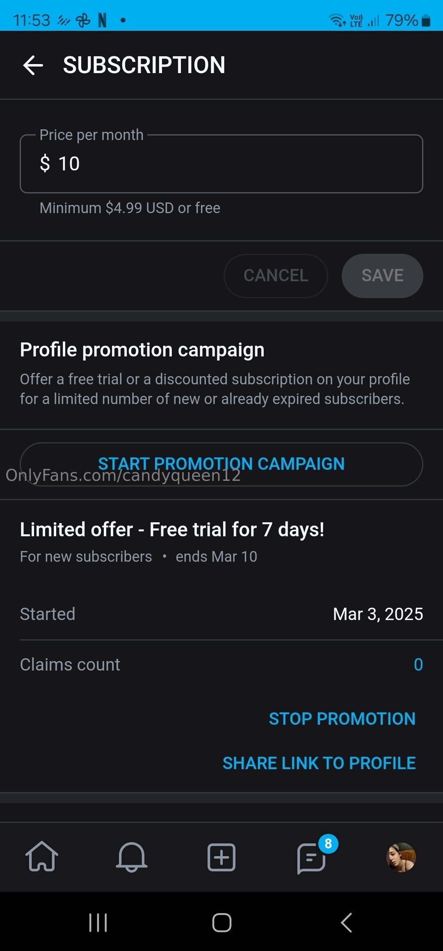Share link to profile
Screen dimensions: 443x951
pos(319,763)
